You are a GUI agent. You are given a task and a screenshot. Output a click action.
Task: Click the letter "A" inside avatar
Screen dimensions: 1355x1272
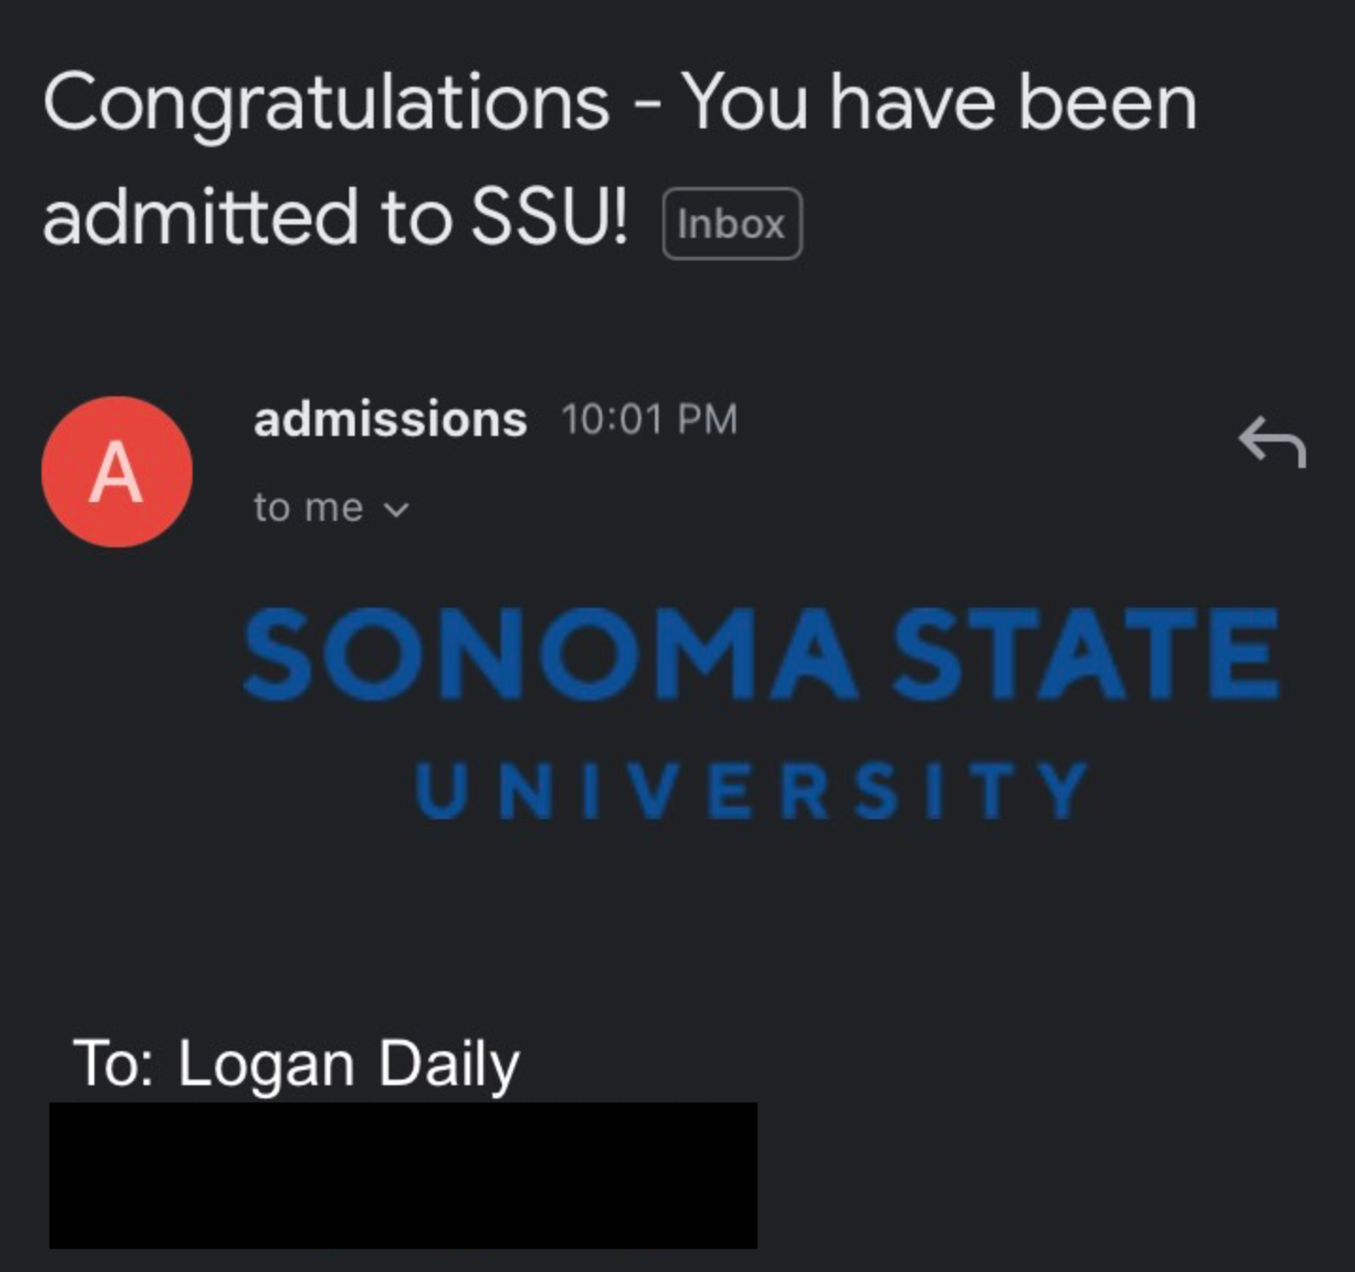[x=116, y=473]
